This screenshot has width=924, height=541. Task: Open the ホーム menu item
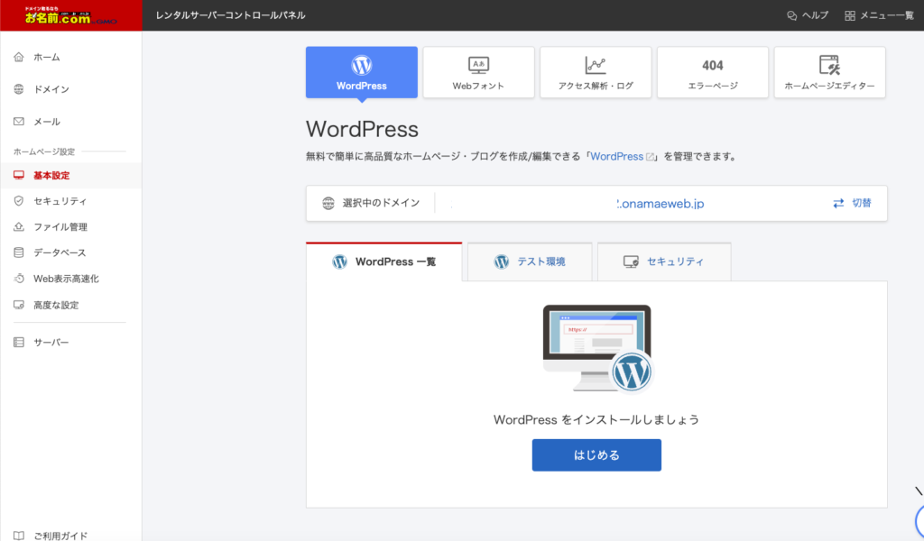[x=70, y=57]
